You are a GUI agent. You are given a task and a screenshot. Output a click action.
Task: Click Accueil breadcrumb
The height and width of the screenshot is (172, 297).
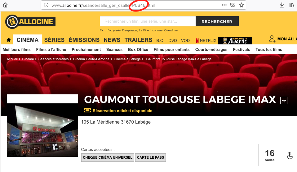coord(12,59)
